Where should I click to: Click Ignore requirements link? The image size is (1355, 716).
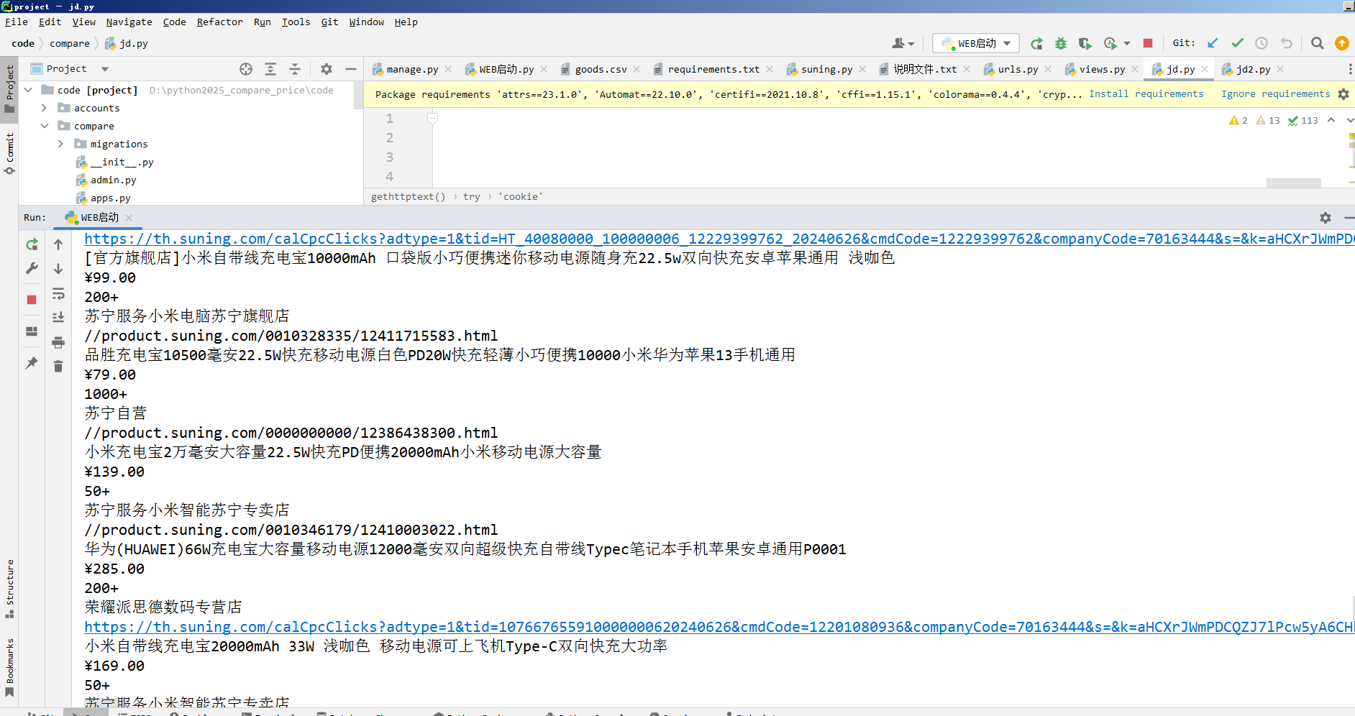(x=1275, y=94)
